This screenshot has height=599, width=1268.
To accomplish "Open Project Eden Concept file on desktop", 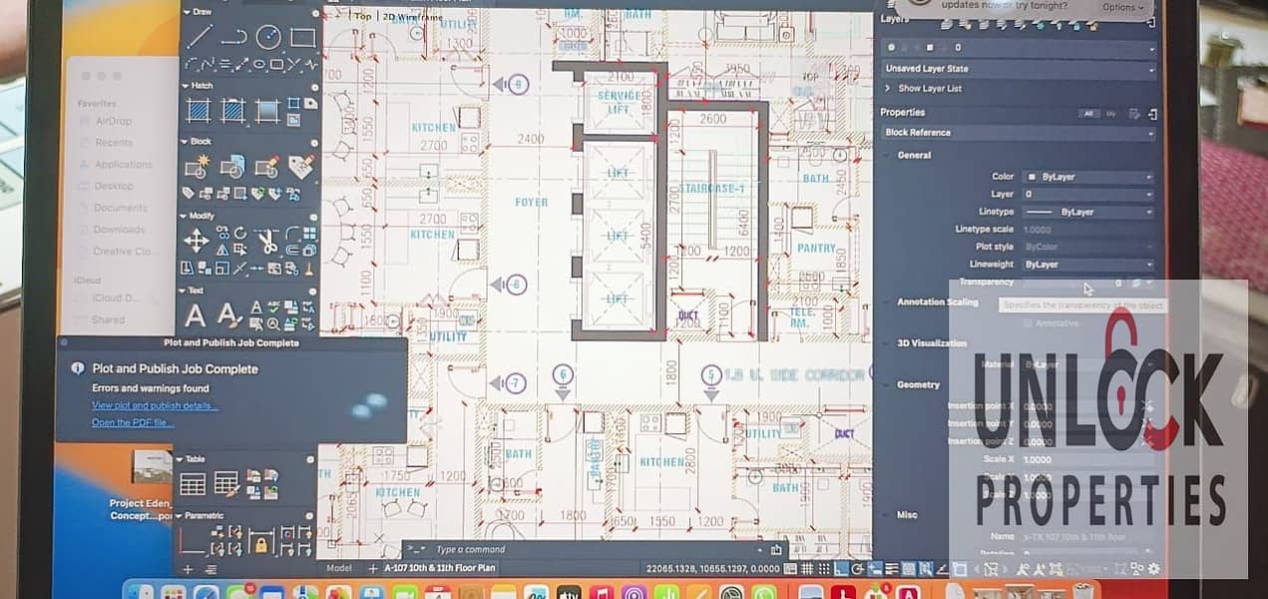I will pyautogui.click(x=142, y=483).
